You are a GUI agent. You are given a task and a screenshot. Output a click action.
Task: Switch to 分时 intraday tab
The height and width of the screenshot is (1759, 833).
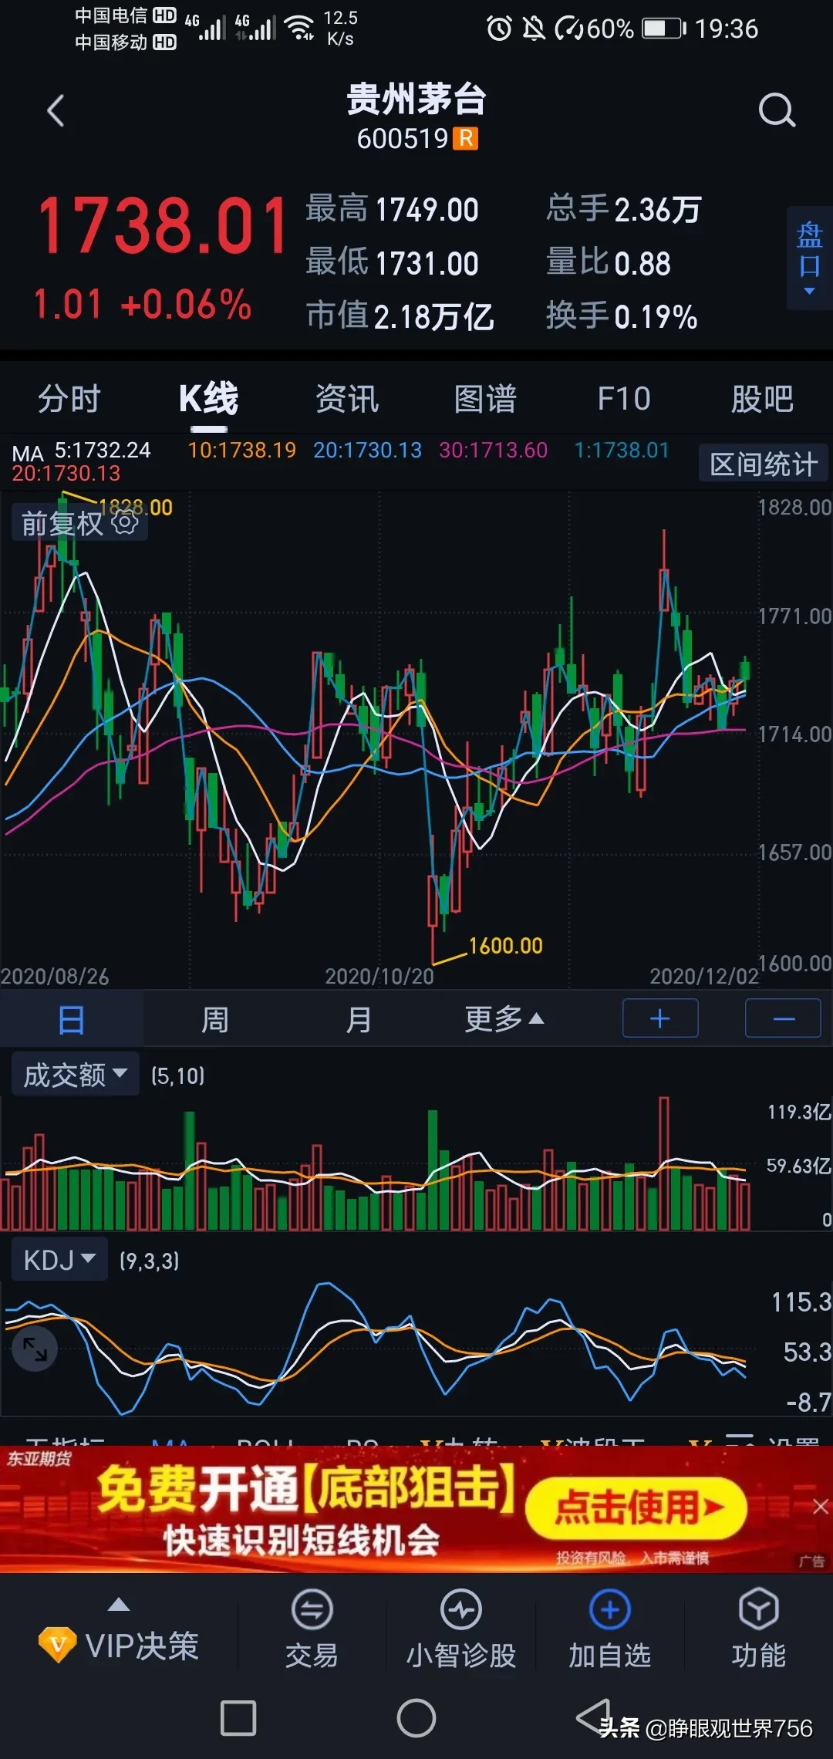point(69,399)
